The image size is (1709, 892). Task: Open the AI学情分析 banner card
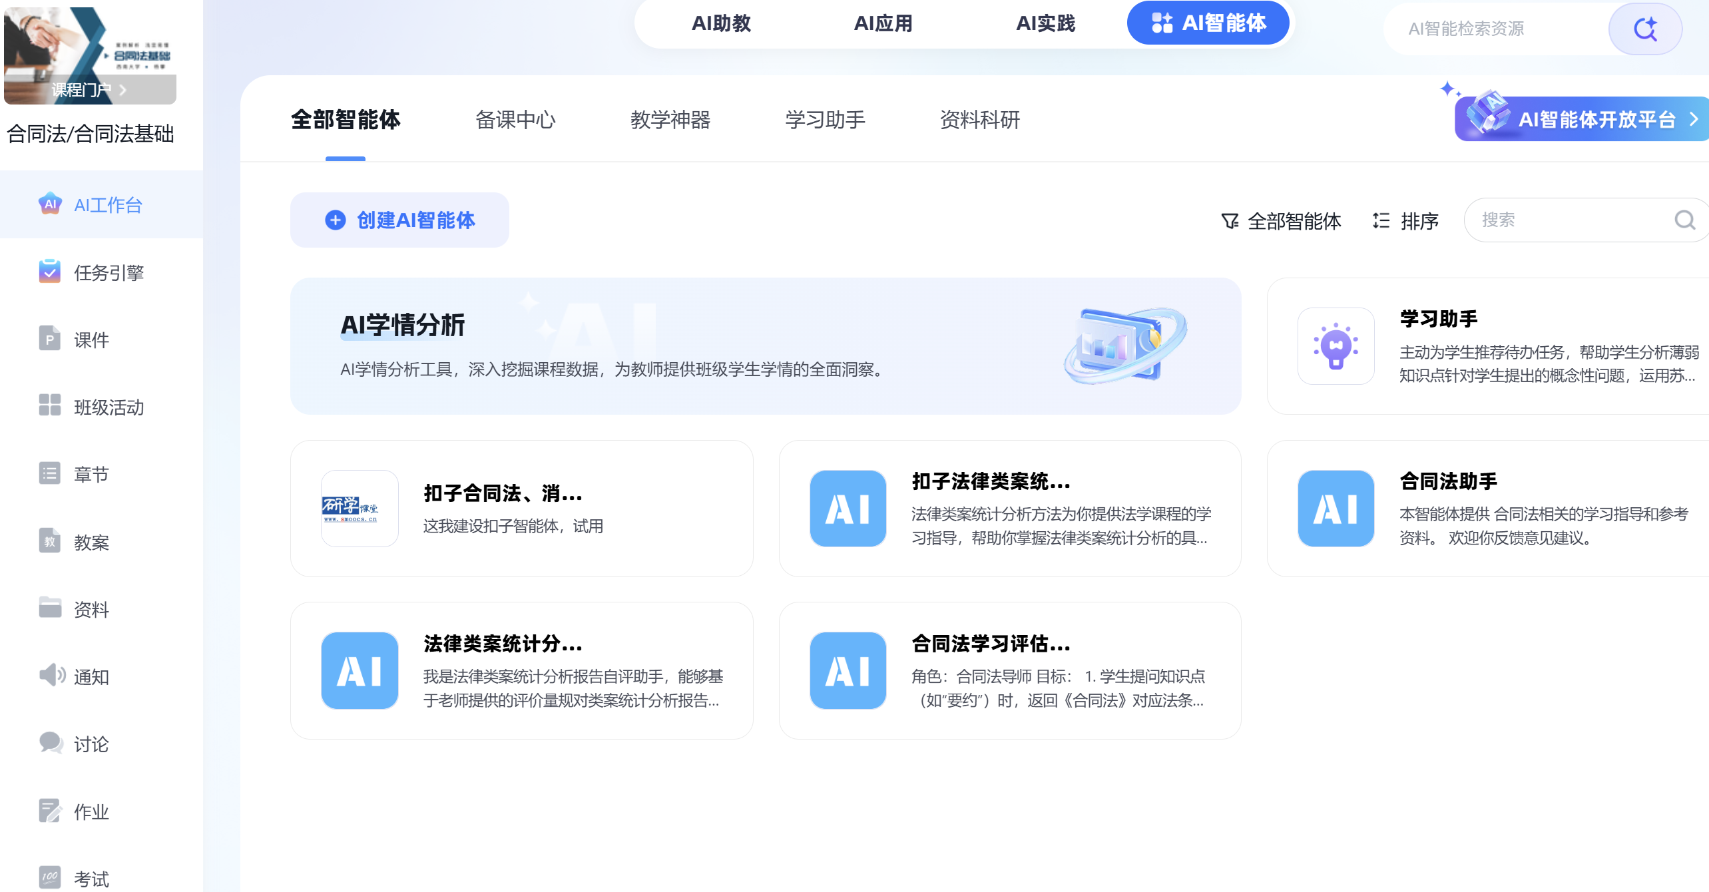coord(766,346)
